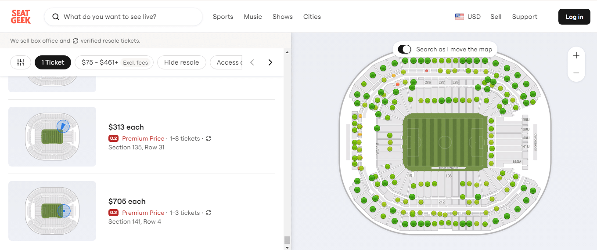The image size is (597, 250).
Task: Open the filter sliders icon
Action: click(21, 62)
